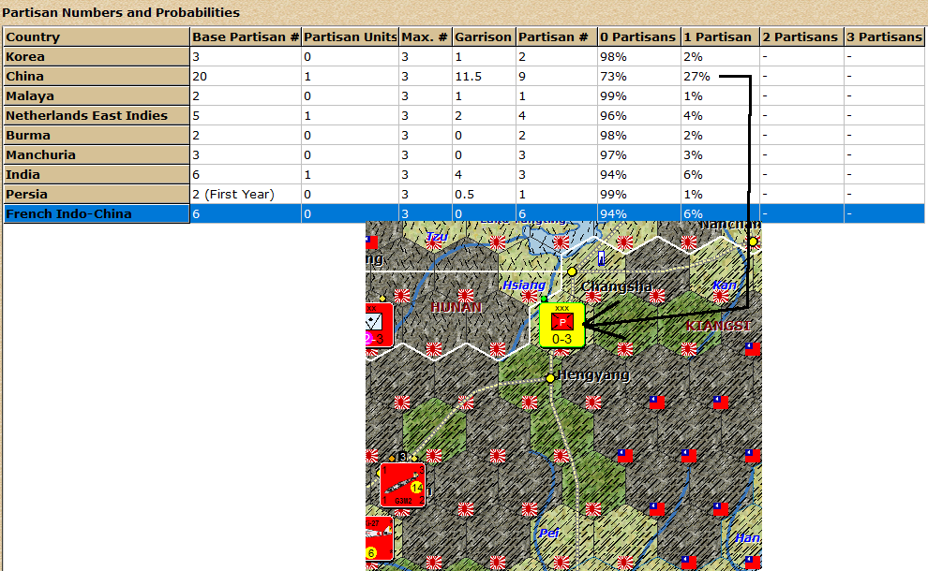The height and width of the screenshot is (571, 928).
Task: Click the Ki-27 fighter counter at map bottom-left
Action: coord(379,538)
